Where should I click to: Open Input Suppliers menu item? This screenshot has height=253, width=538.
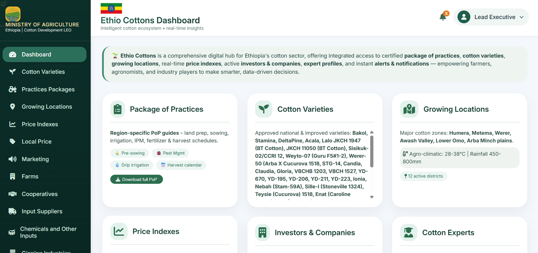pyautogui.click(x=44, y=211)
